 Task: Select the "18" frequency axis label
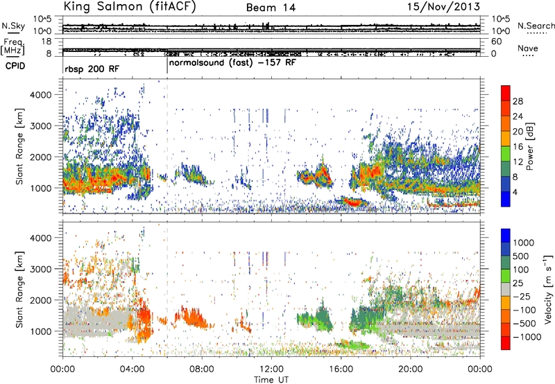[46, 41]
